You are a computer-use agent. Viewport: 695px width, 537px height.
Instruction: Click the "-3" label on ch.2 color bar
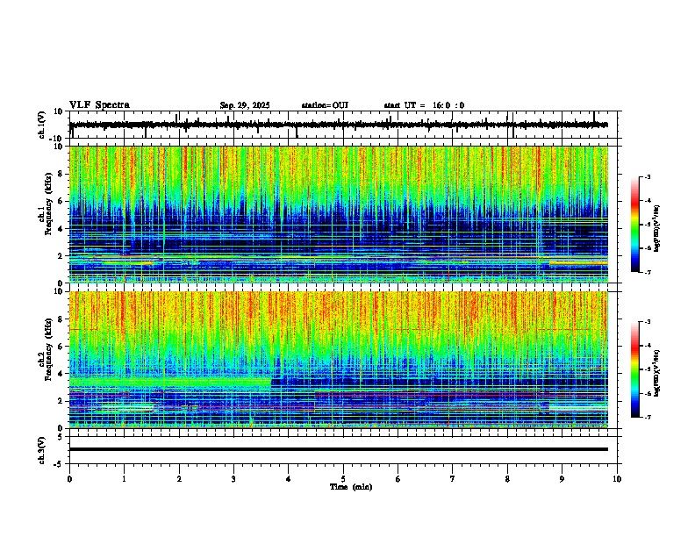(648, 322)
